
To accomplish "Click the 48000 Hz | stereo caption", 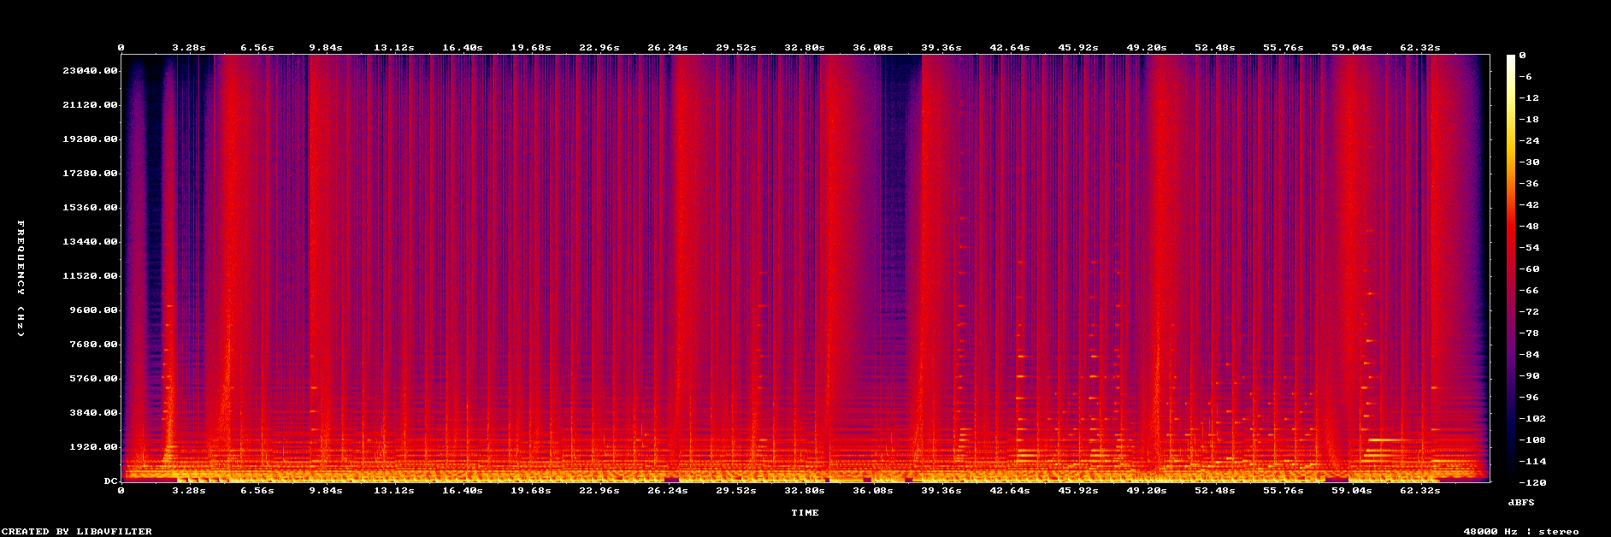I will 1521,532.
